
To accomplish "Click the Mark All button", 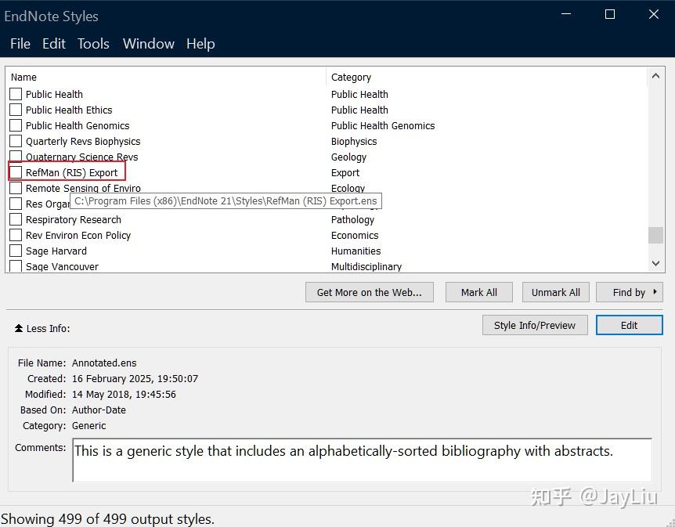I will [x=479, y=292].
